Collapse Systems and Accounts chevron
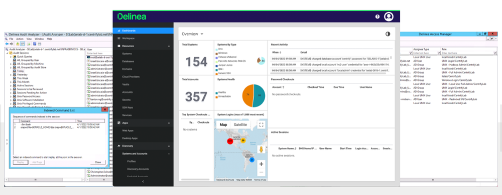Viewport: 502px width, 195px height. coord(169,153)
